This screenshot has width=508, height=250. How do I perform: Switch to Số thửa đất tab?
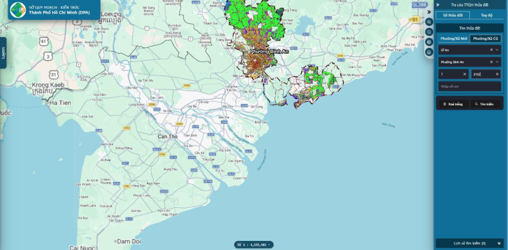click(453, 15)
